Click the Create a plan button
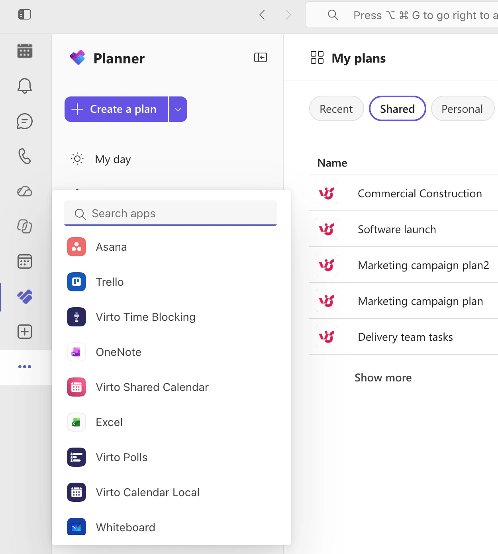Image resolution: width=498 pixels, height=554 pixels. point(116,109)
